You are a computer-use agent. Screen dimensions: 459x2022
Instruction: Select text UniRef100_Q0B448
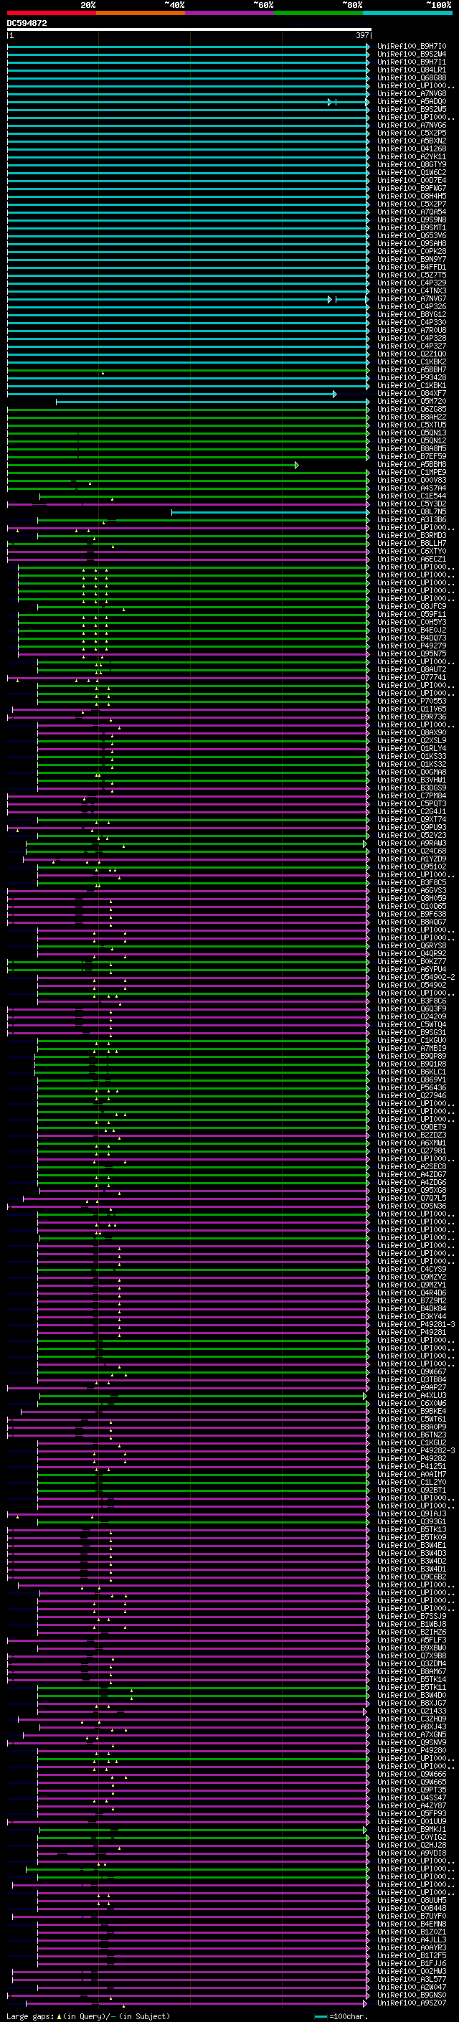pos(411,1907)
